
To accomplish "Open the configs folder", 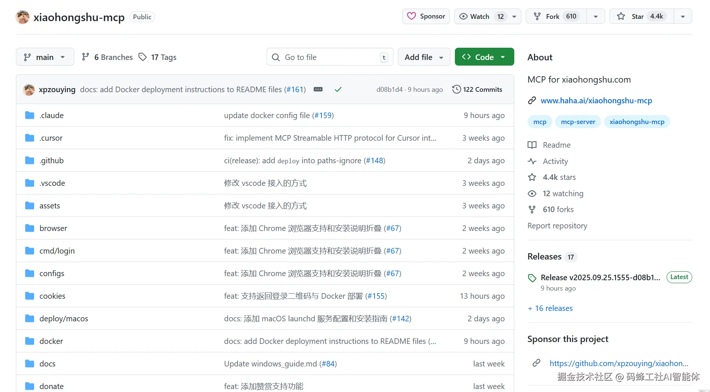I will 52,274.
